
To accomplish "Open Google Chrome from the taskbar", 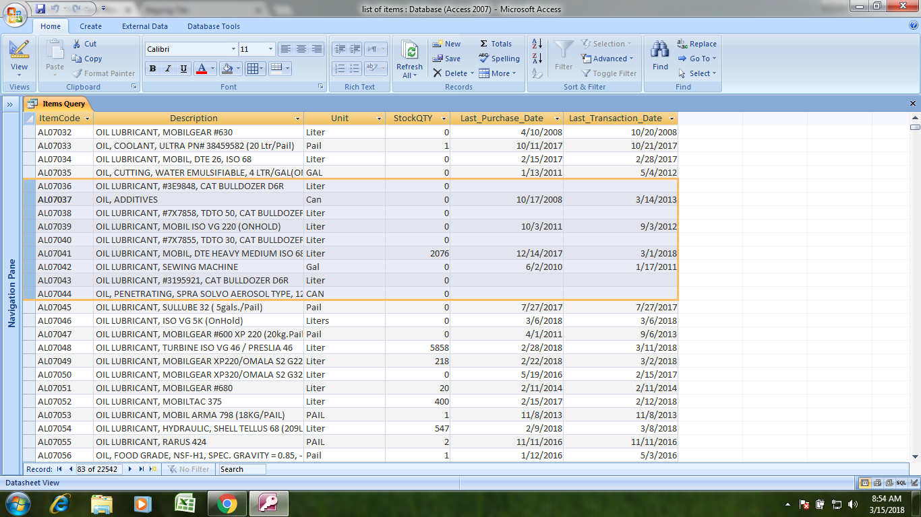I will point(227,504).
